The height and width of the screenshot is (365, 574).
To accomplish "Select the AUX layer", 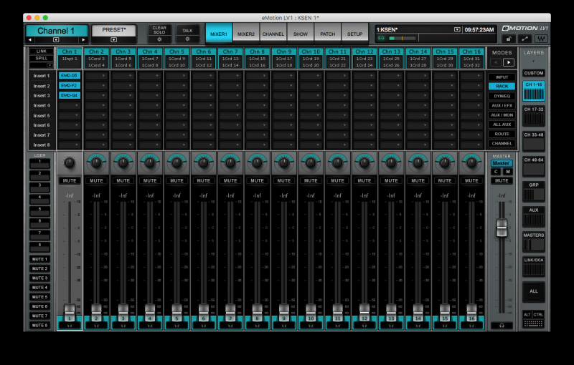I will [534, 217].
